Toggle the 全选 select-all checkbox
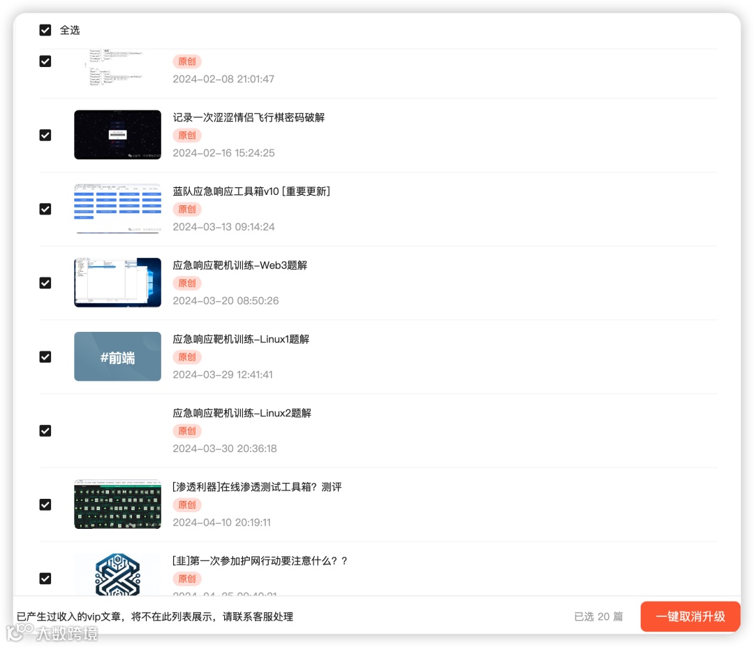 pos(45,30)
